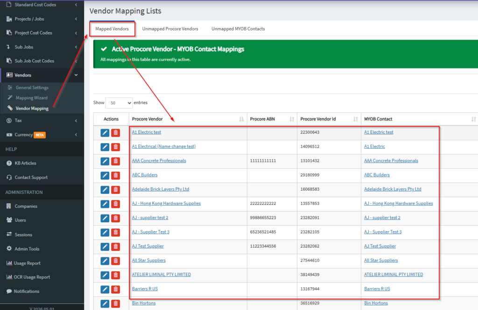Delete the A1 Electric test mapping
478x310 pixels.
click(116, 133)
